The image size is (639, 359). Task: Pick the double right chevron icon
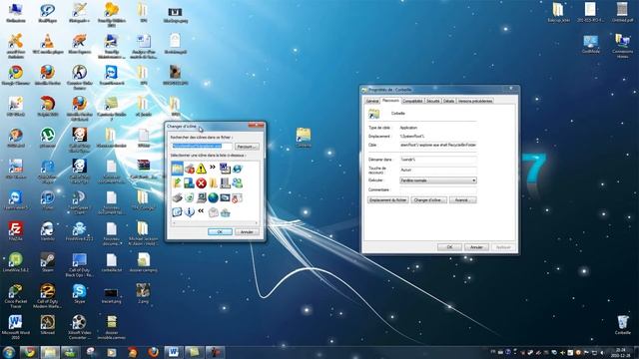[213, 167]
